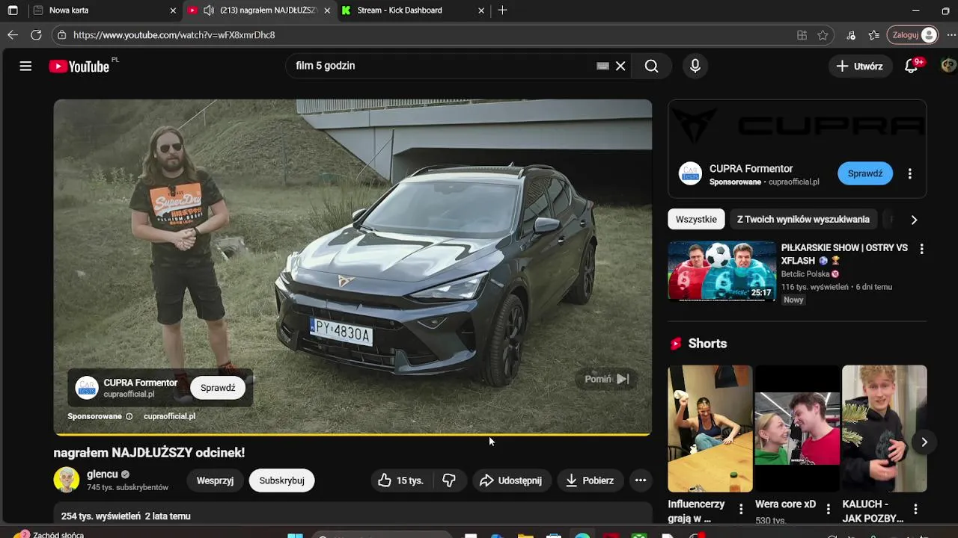Click the yellow ad progress bar
The height and width of the screenshot is (538, 958).
pyautogui.click(x=353, y=434)
